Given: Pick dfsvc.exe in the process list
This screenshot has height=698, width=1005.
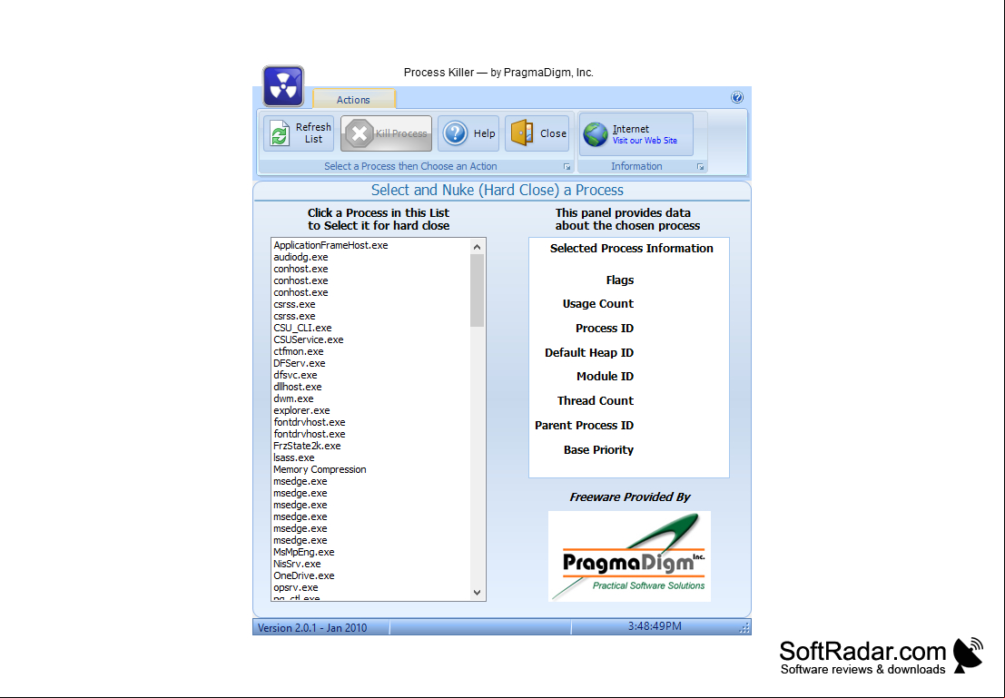Looking at the screenshot, I should click(295, 375).
